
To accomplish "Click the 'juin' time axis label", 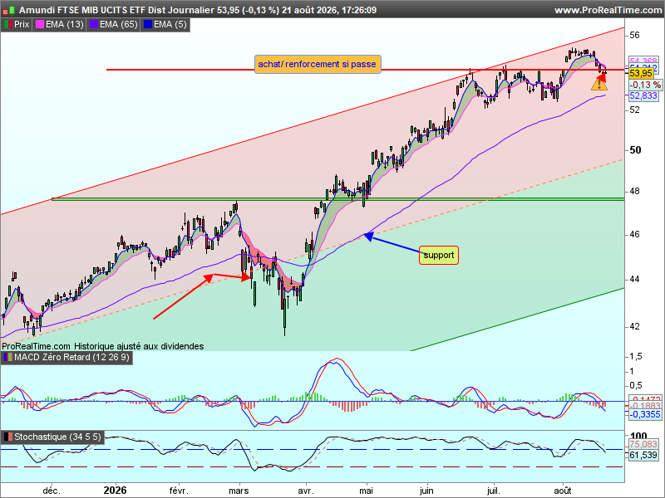I will [x=426, y=491].
